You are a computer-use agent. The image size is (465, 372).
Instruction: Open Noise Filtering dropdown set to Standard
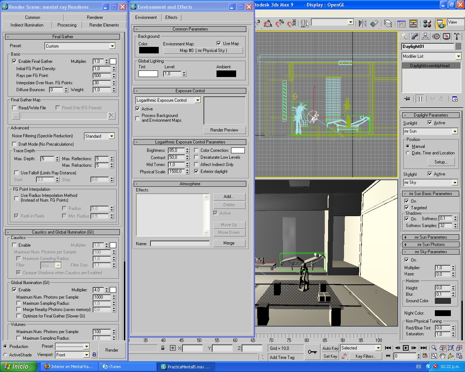[x=99, y=136]
